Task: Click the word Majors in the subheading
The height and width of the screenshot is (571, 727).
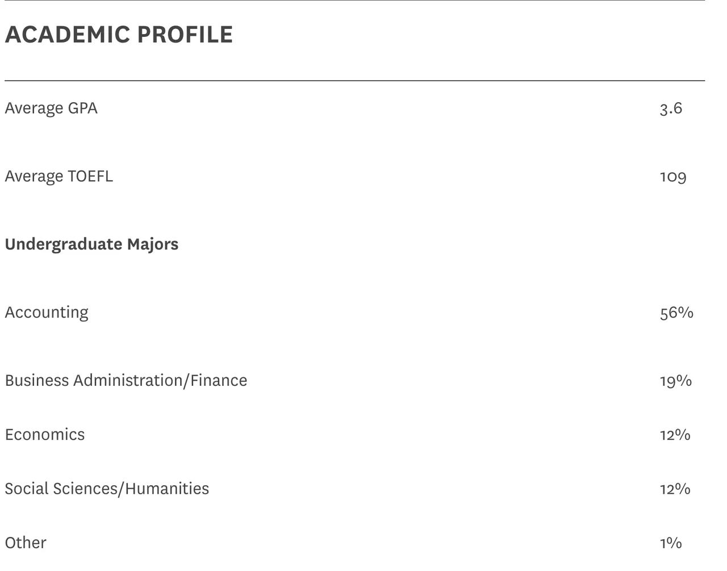Action: pos(152,244)
